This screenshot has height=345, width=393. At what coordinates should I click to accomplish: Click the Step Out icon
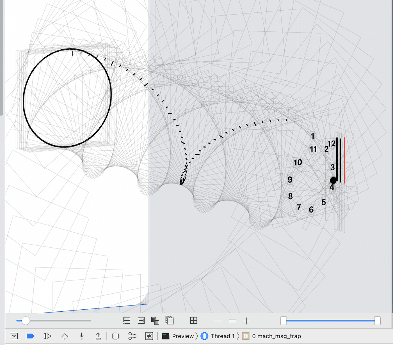(98, 336)
